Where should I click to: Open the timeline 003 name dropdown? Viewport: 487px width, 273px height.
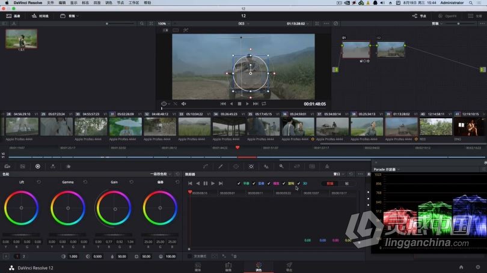[243, 23]
